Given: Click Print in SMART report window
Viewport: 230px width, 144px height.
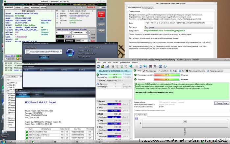Looking at the screenshot, I should [37, 95].
